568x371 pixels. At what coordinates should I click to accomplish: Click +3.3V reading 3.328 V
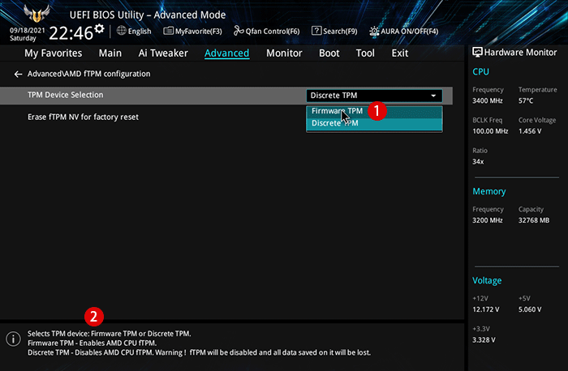coord(484,340)
